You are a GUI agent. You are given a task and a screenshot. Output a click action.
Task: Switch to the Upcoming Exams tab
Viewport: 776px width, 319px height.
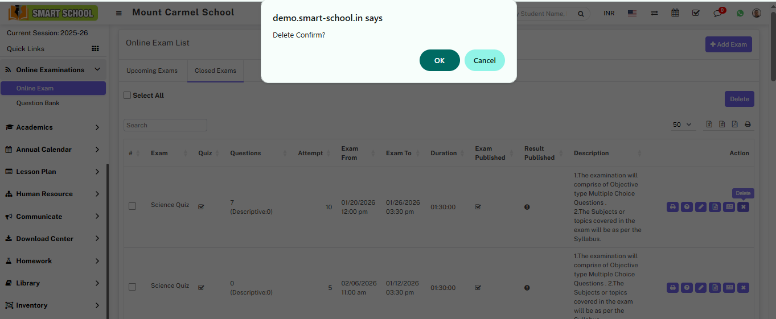(x=152, y=71)
